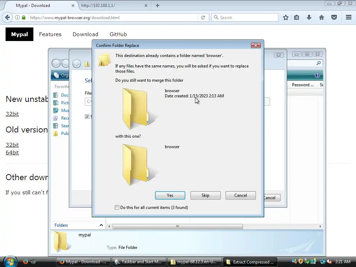
Task: Open the browser hamburger menu
Action: coord(349,17)
